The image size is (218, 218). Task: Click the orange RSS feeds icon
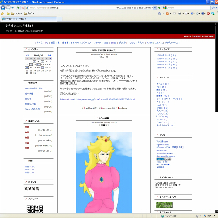[x=167, y=14]
